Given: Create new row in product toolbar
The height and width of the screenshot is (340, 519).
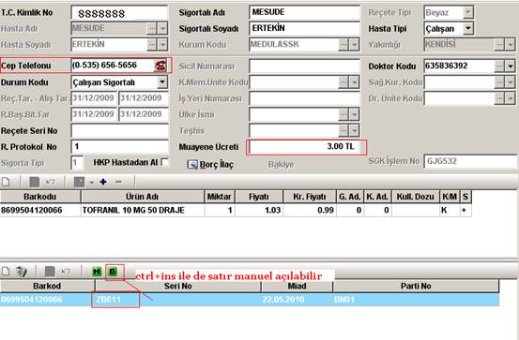Looking at the screenshot, I should click(x=6, y=182).
